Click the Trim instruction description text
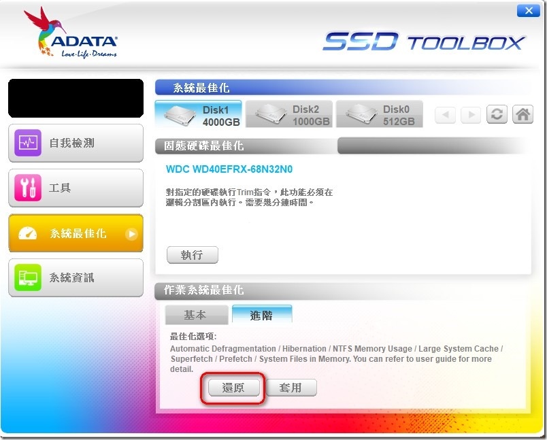547x440 pixels. 249,197
